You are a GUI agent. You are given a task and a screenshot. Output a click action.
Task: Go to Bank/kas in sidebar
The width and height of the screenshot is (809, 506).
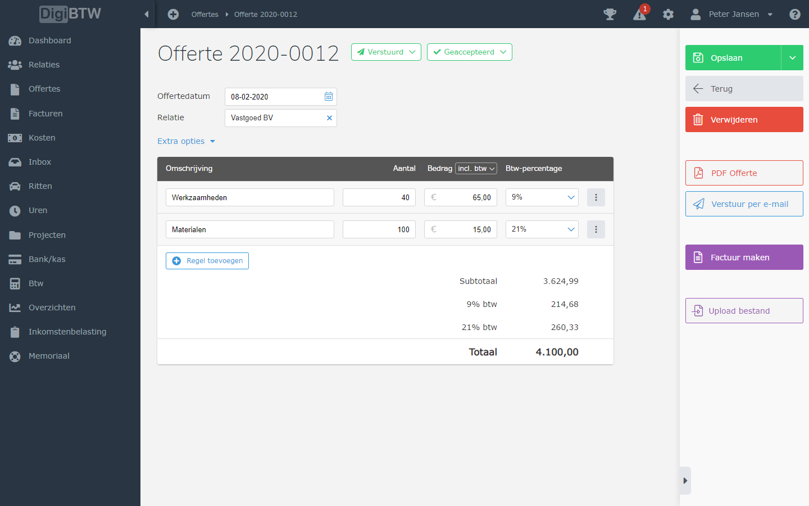47,259
